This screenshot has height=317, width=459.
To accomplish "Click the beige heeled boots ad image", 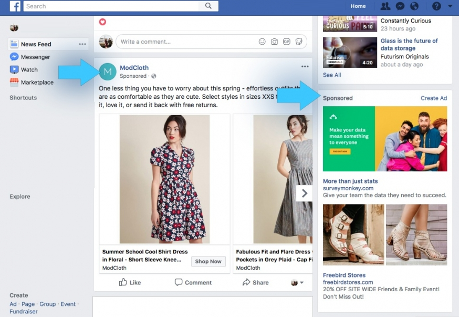I will point(416,234).
